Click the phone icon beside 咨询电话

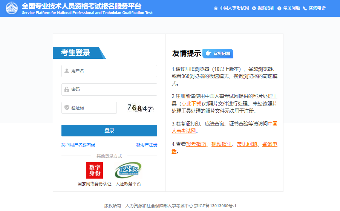305,8
